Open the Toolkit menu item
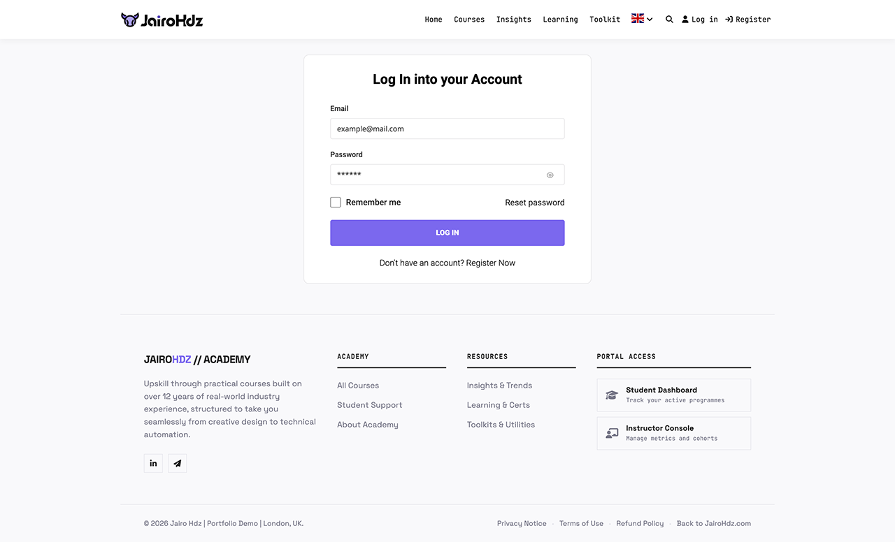This screenshot has width=895, height=542. tap(605, 20)
